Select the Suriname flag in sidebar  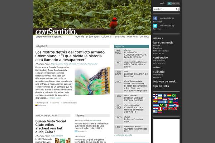[x=170, y=109]
